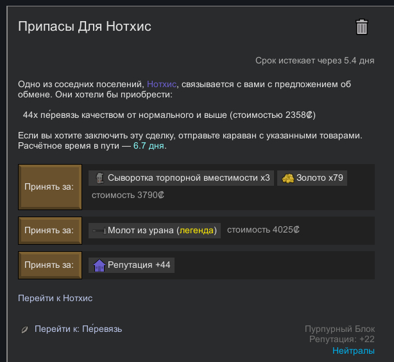Screen dimensions: 394x362
Task: Click the serum item icon
Action: (x=99, y=178)
